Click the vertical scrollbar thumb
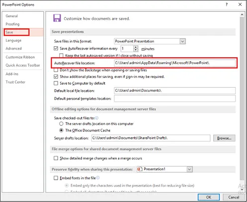The height and width of the screenshot is (202, 247). pyautogui.click(x=242, y=98)
